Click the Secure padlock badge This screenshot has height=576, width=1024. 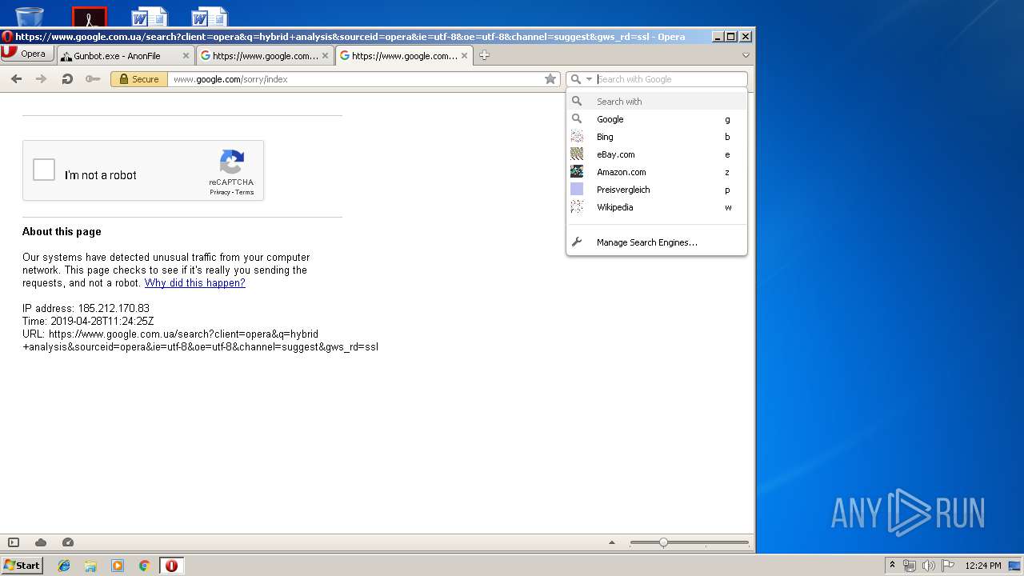pos(139,79)
